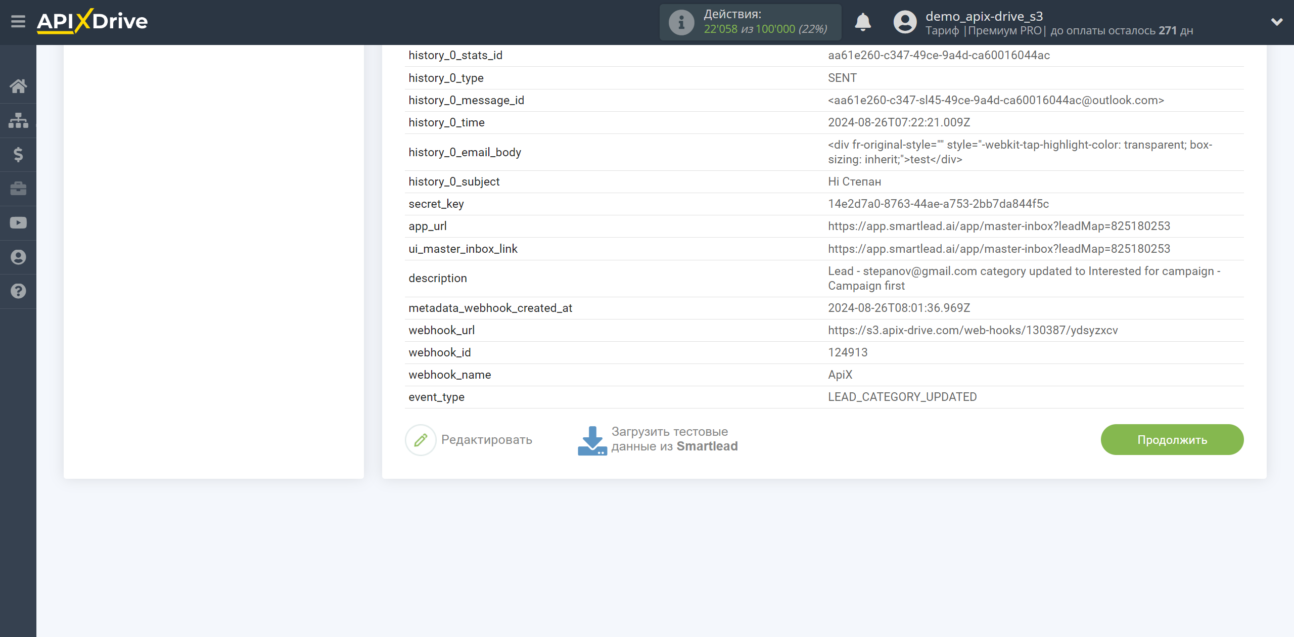Click the webhook_name field label

(x=449, y=375)
